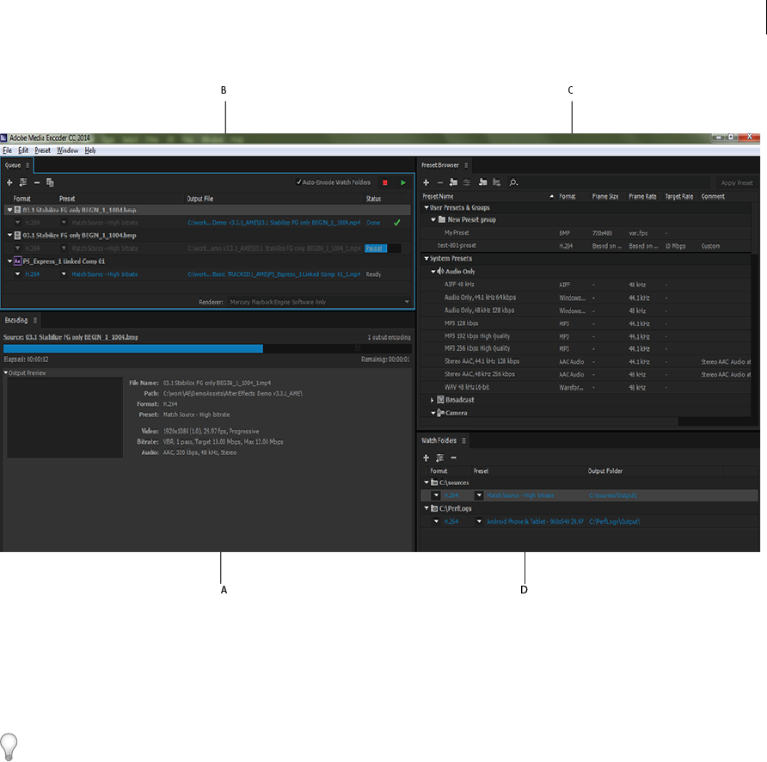Viewport: 767px width, 762px height.
Task: Click the Paused status progress bar
Action: 383,249
